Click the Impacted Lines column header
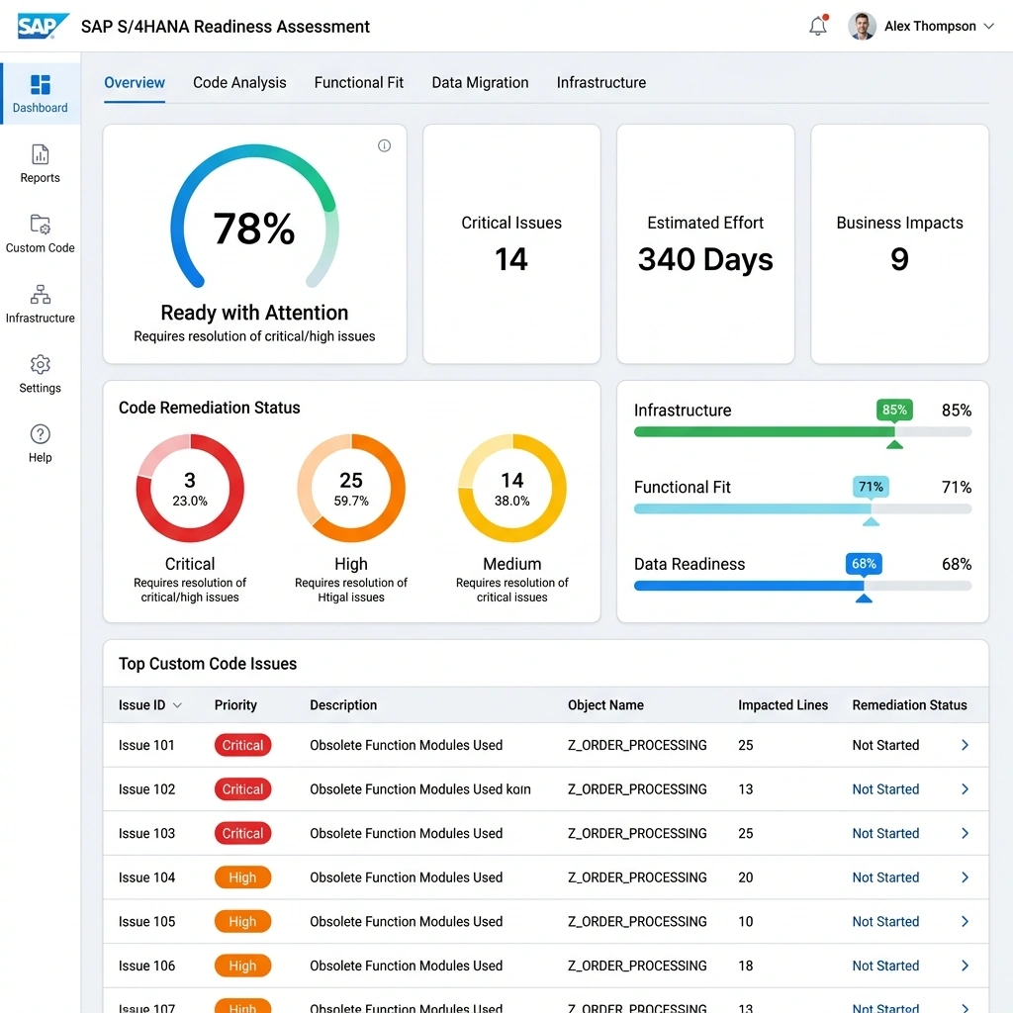The image size is (1013, 1013). [x=783, y=704]
